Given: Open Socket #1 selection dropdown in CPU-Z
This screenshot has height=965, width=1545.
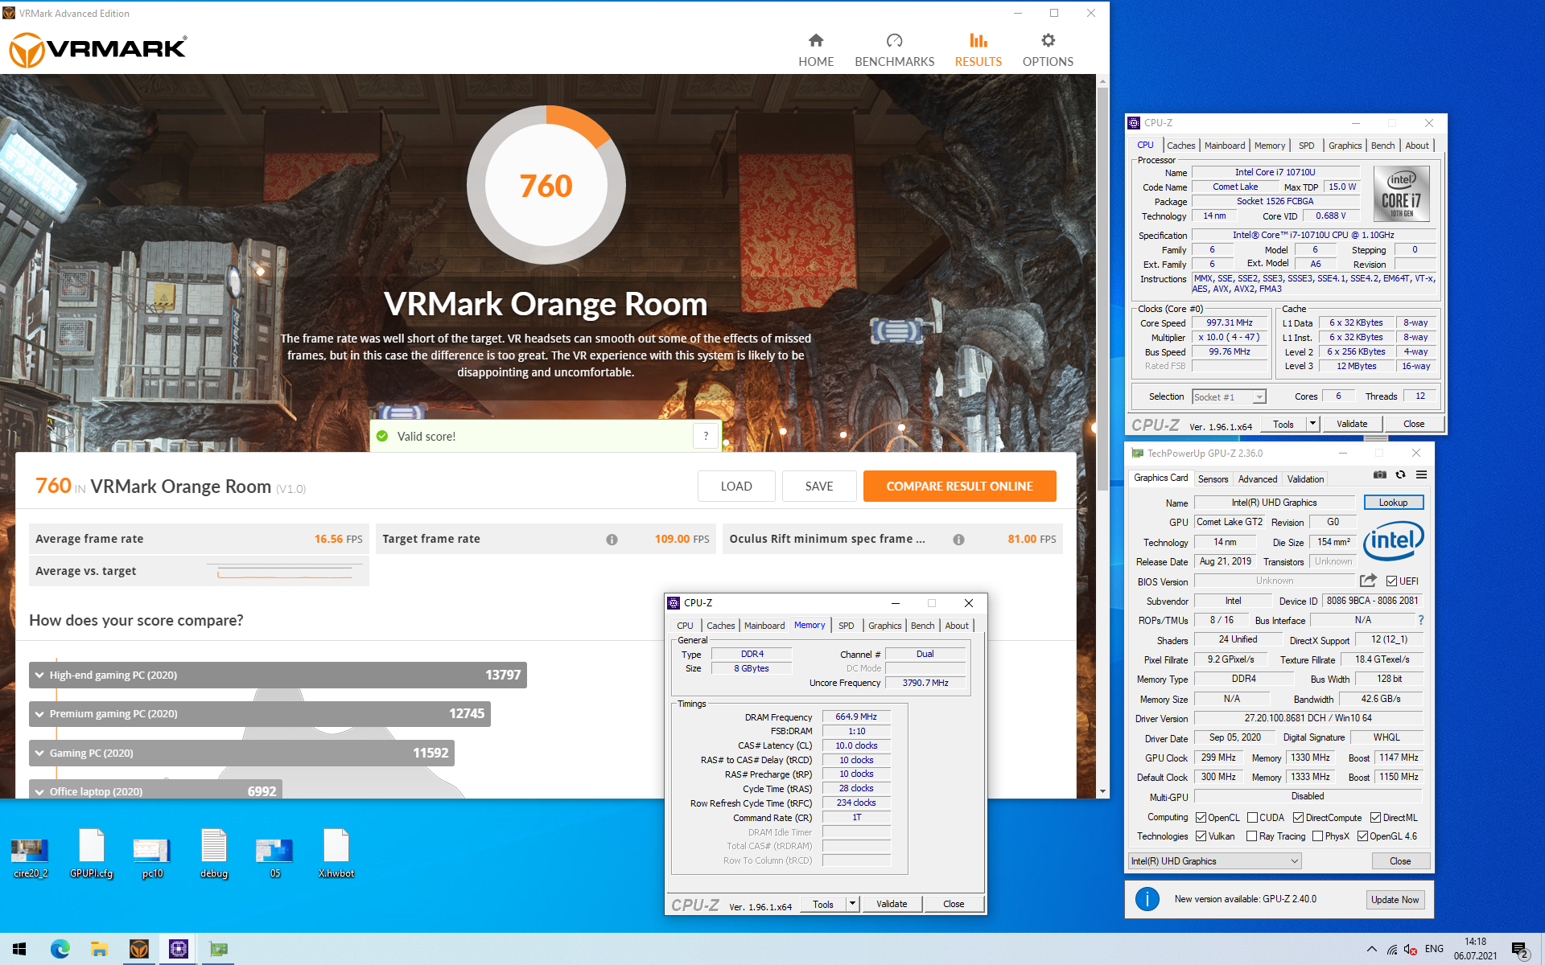Looking at the screenshot, I should (1230, 397).
